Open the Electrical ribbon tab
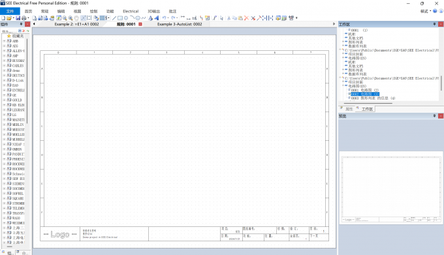 coord(131,11)
